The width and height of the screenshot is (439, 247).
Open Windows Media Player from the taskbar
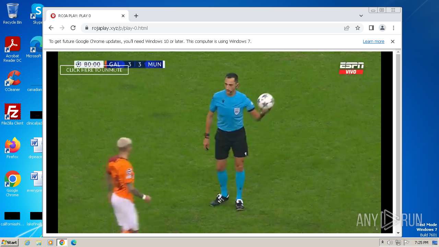(50, 243)
